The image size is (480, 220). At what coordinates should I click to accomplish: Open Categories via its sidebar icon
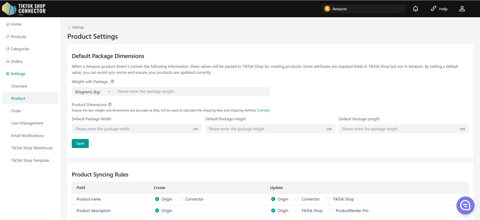[x=8, y=49]
